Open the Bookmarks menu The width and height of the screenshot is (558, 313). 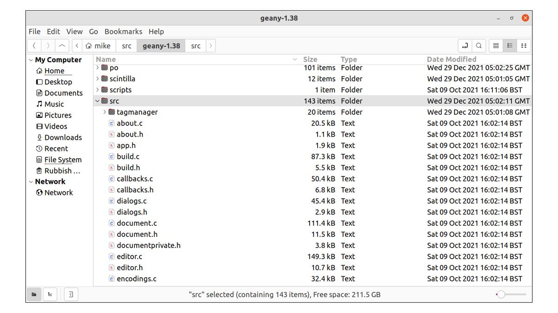tap(123, 31)
